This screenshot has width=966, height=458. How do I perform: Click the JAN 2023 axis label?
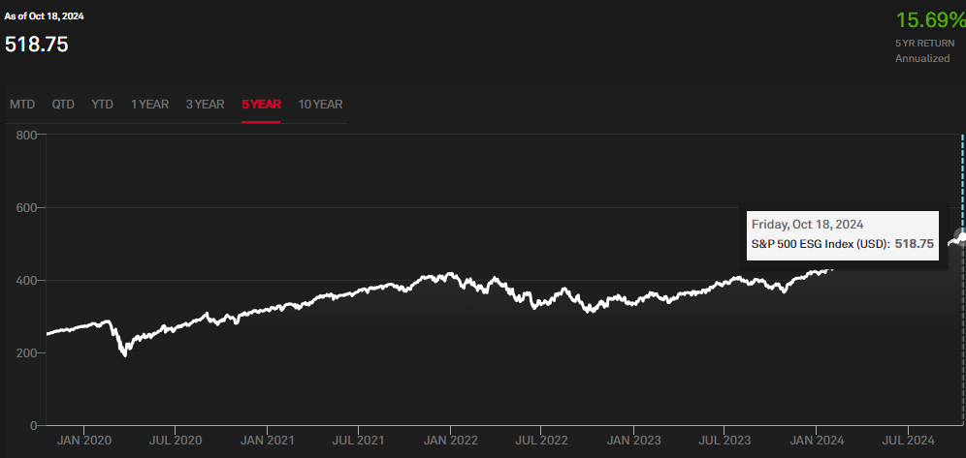pyautogui.click(x=632, y=441)
